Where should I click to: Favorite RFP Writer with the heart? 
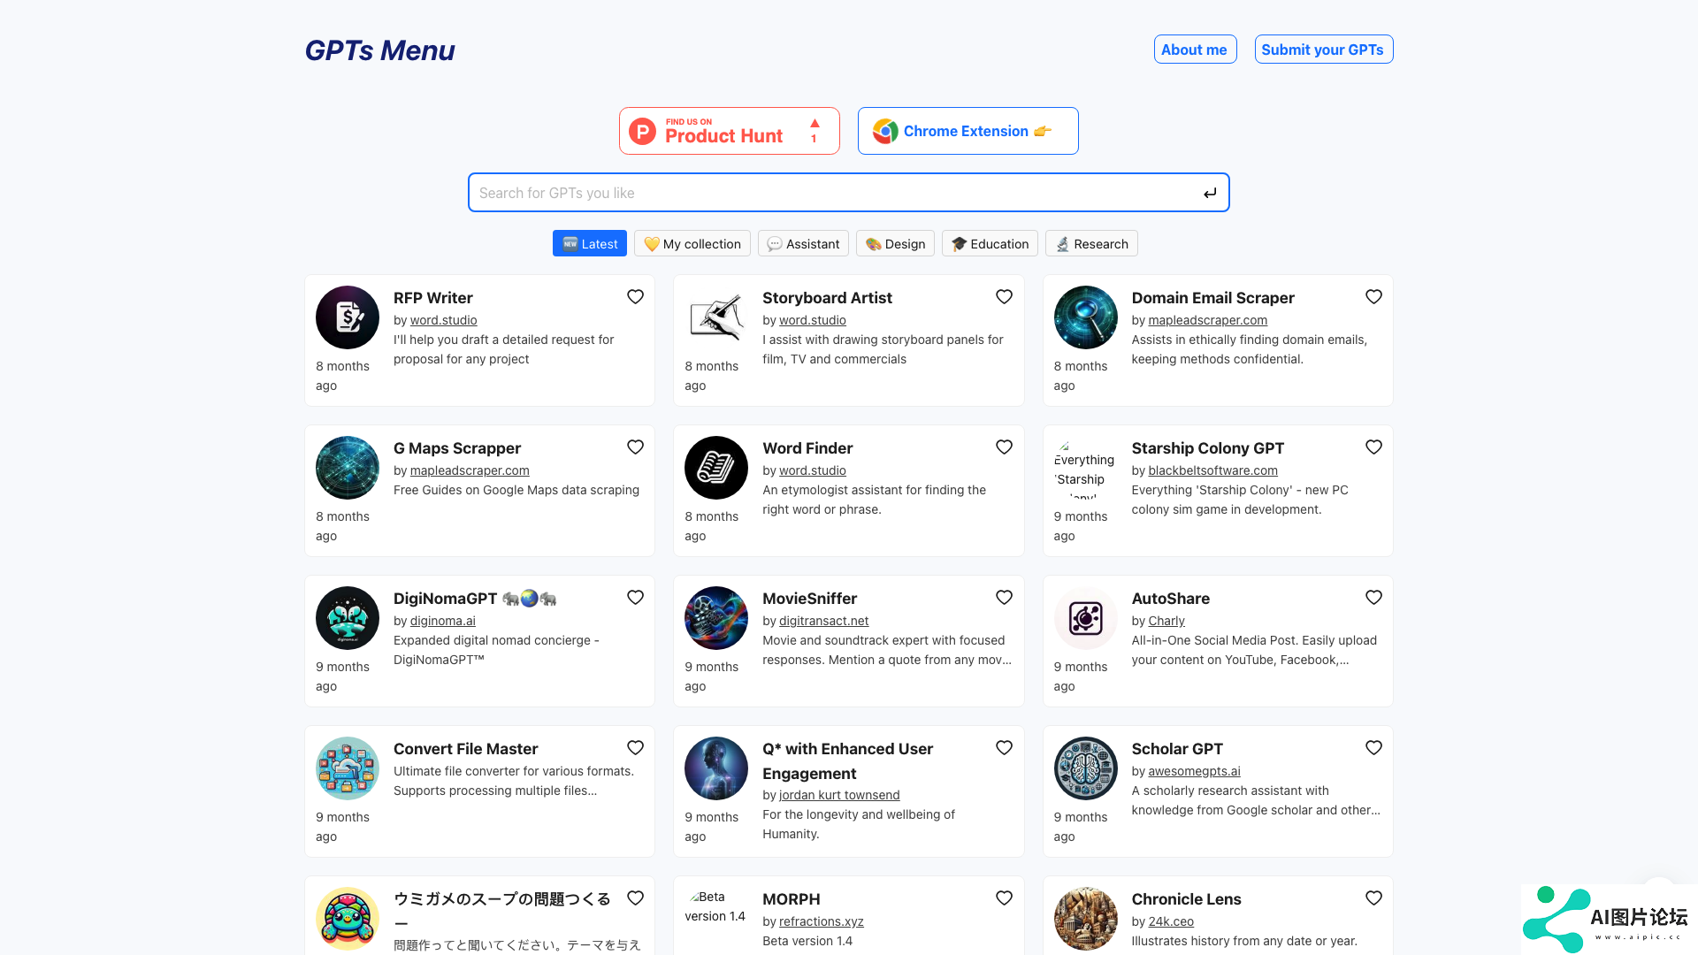[635, 297]
